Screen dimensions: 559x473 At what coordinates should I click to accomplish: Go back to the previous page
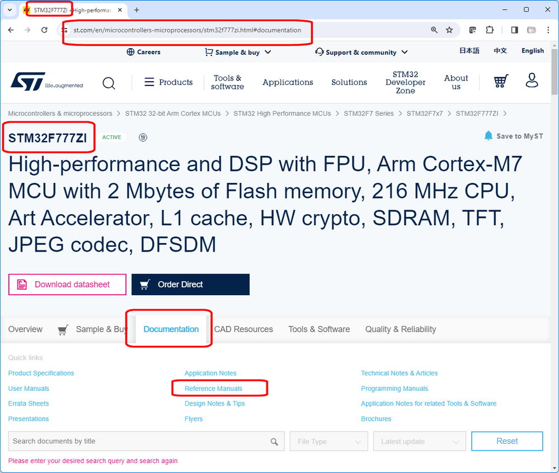click(11, 30)
